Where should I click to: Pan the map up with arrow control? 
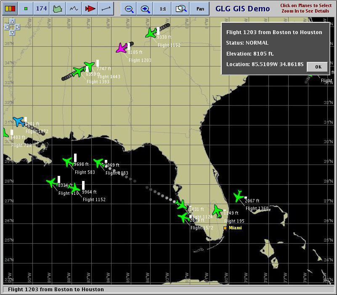12,21
